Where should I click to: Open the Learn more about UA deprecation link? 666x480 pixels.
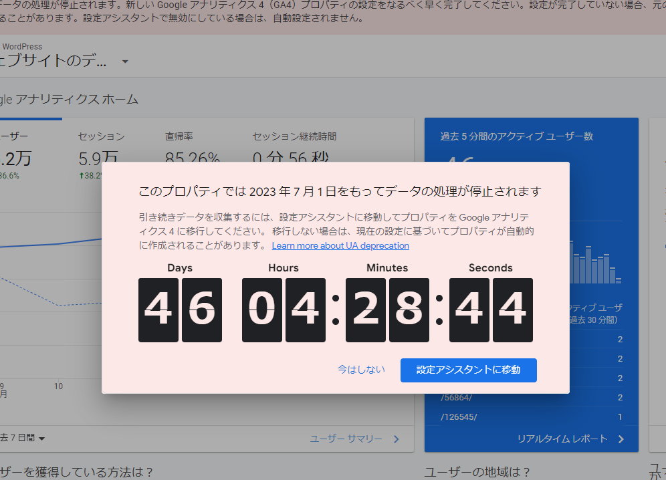(340, 245)
